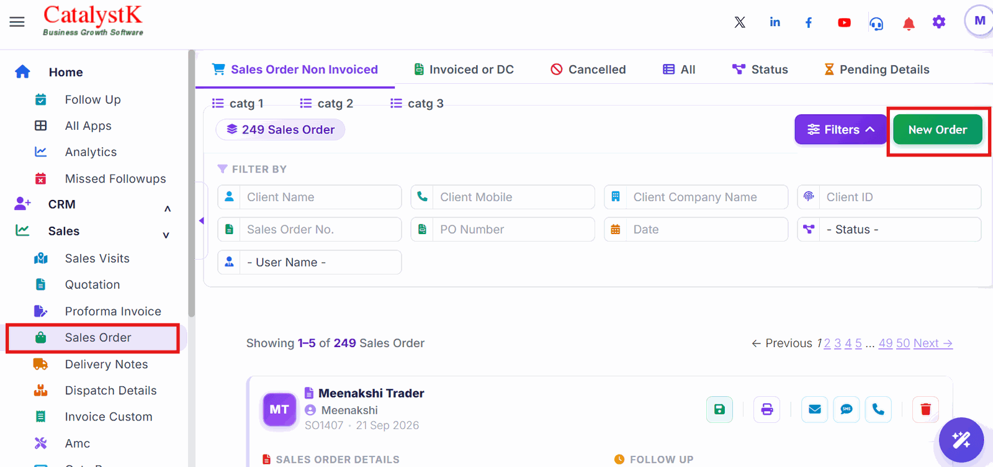The height and width of the screenshot is (467, 993).
Task: Switch to Sales Order Non Invoiced tab
Action: pyautogui.click(x=295, y=70)
